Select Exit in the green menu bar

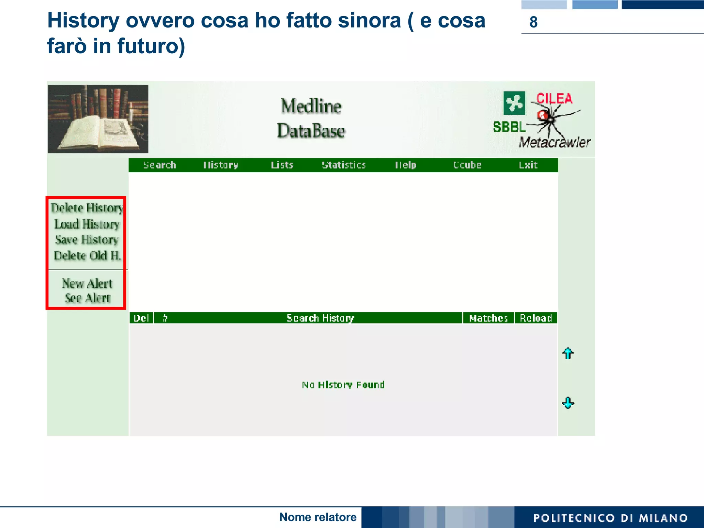coord(528,165)
